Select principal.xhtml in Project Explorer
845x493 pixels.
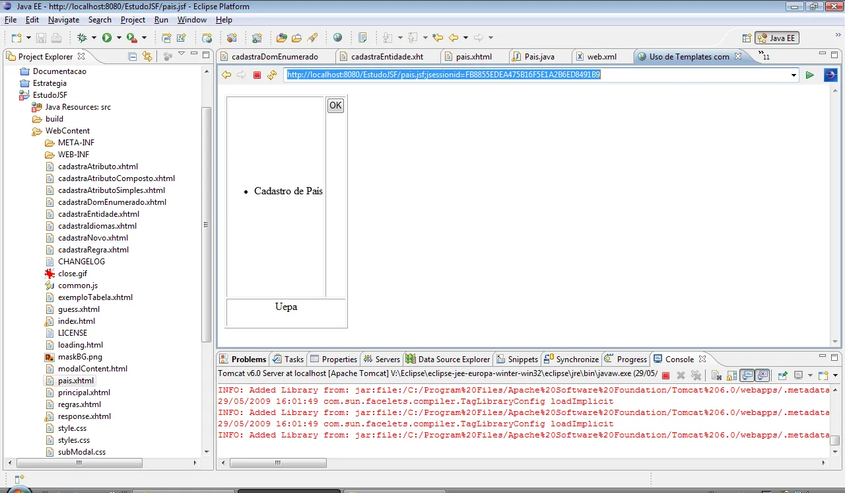click(84, 393)
